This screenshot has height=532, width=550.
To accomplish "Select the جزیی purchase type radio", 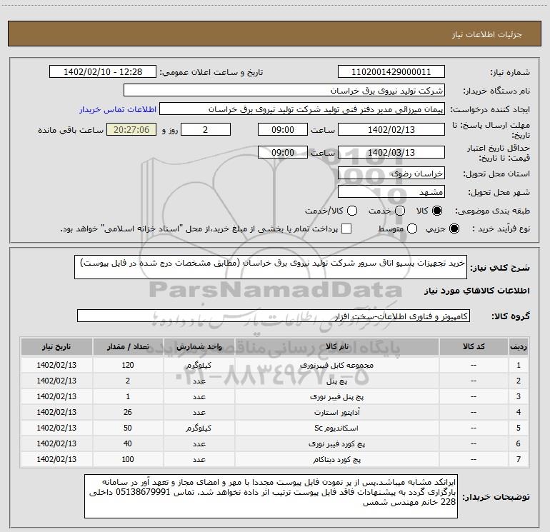I will [x=454, y=229].
